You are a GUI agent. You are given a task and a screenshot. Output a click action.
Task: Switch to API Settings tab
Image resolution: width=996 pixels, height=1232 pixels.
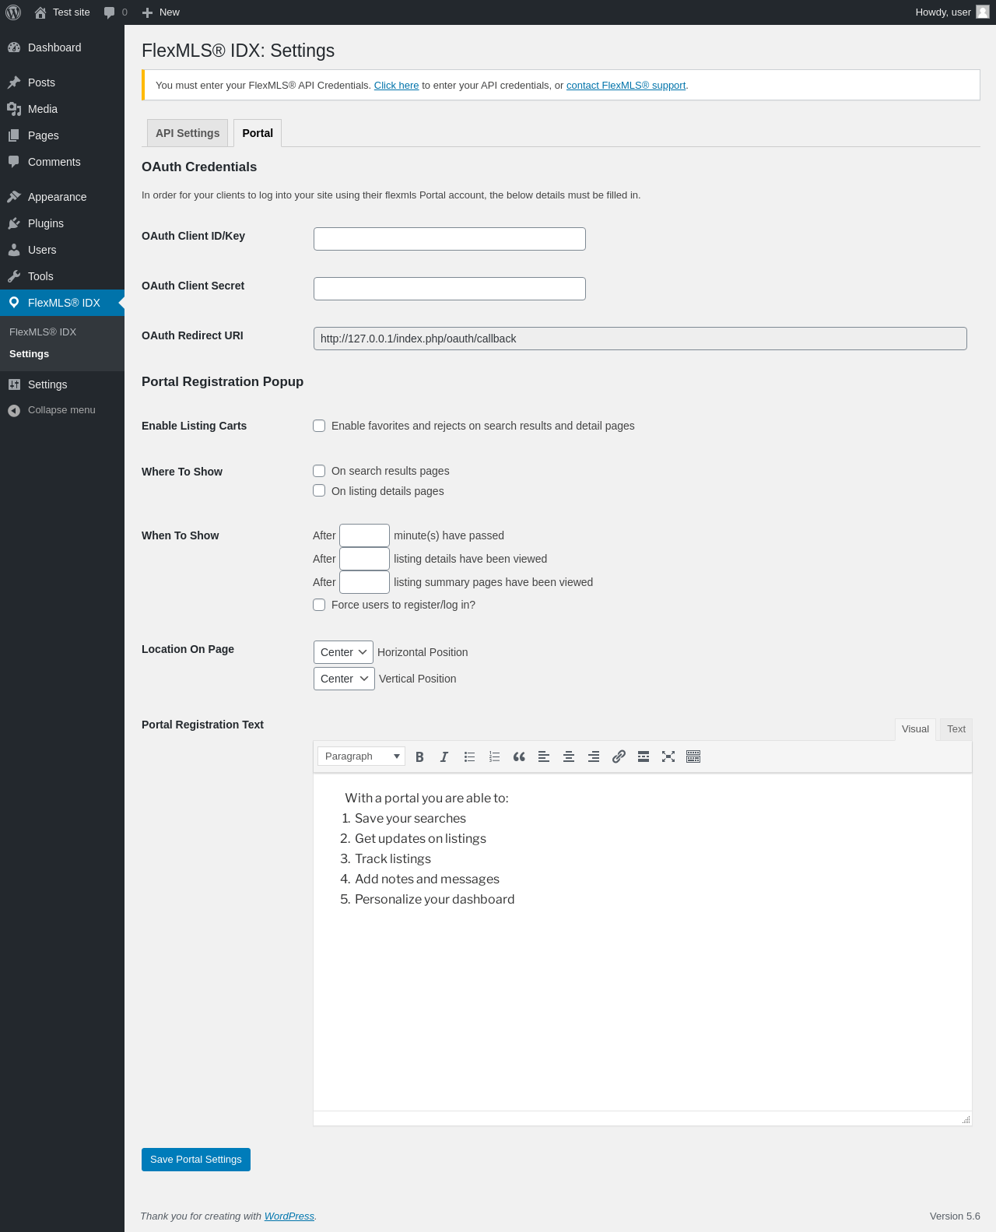pos(188,133)
